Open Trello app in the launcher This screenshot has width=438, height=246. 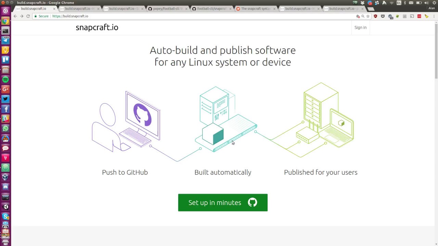coord(5,60)
